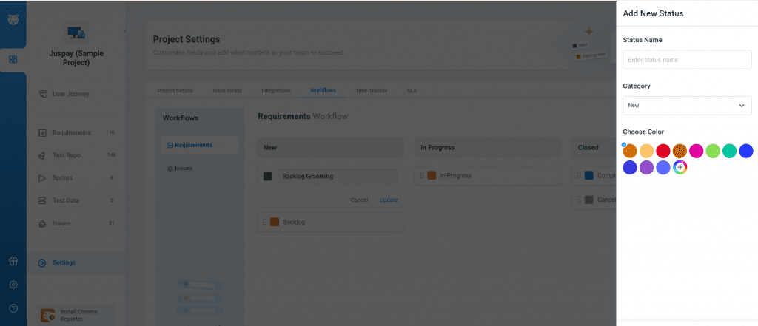Viewport: 758px width, 326px height.
Task: Click Update for Backlog Grooming status
Action: tap(389, 200)
